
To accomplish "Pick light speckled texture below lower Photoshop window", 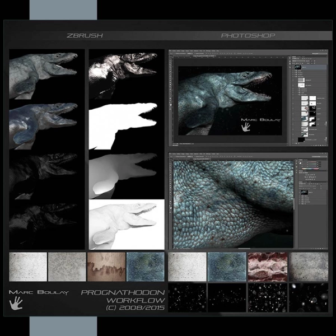I will coord(187,267).
